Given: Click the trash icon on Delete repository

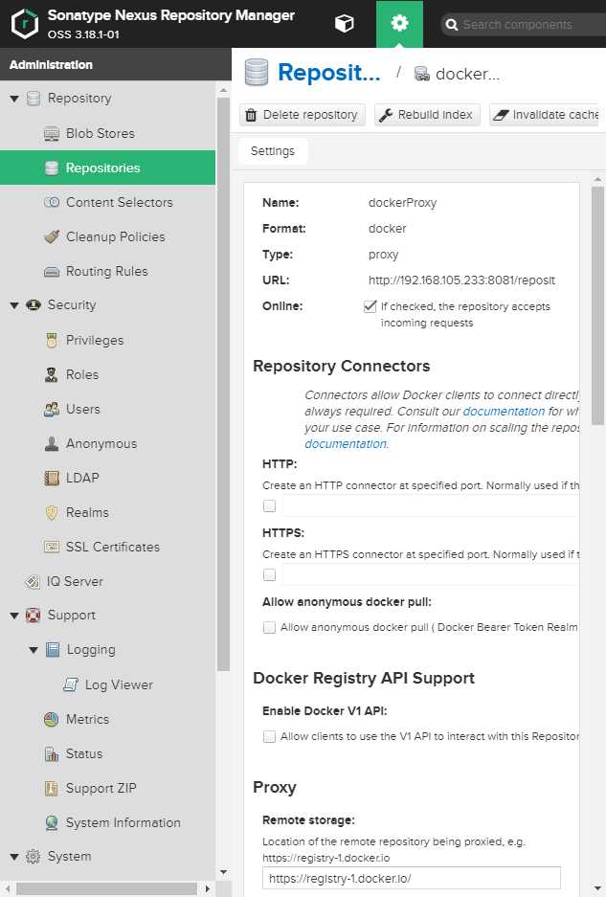Looking at the screenshot, I should pyautogui.click(x=251, y=115).
